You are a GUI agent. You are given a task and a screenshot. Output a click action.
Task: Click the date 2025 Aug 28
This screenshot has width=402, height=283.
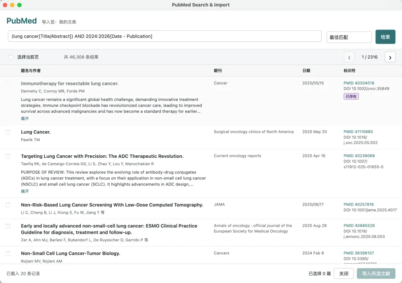[314, 226]
